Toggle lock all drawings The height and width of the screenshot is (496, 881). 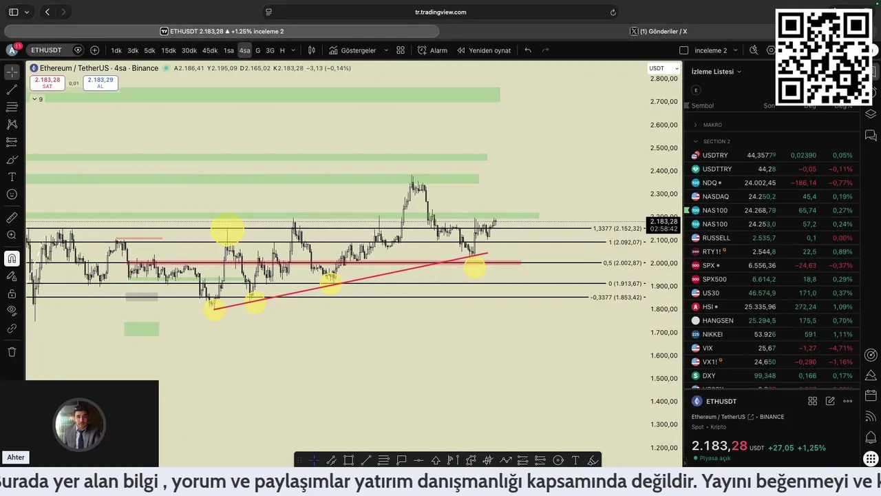(x=12, y=293)
